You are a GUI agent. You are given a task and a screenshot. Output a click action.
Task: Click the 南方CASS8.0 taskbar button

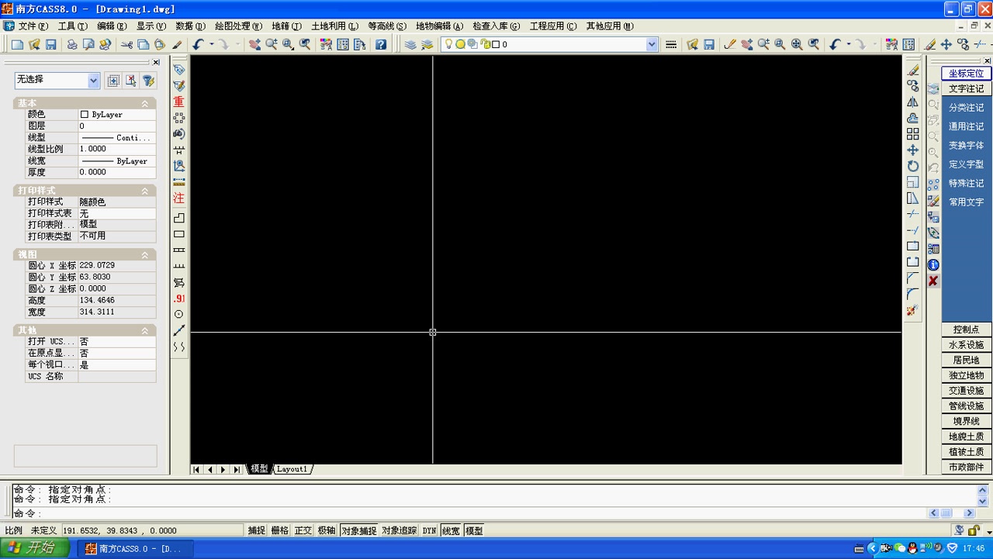134,549
